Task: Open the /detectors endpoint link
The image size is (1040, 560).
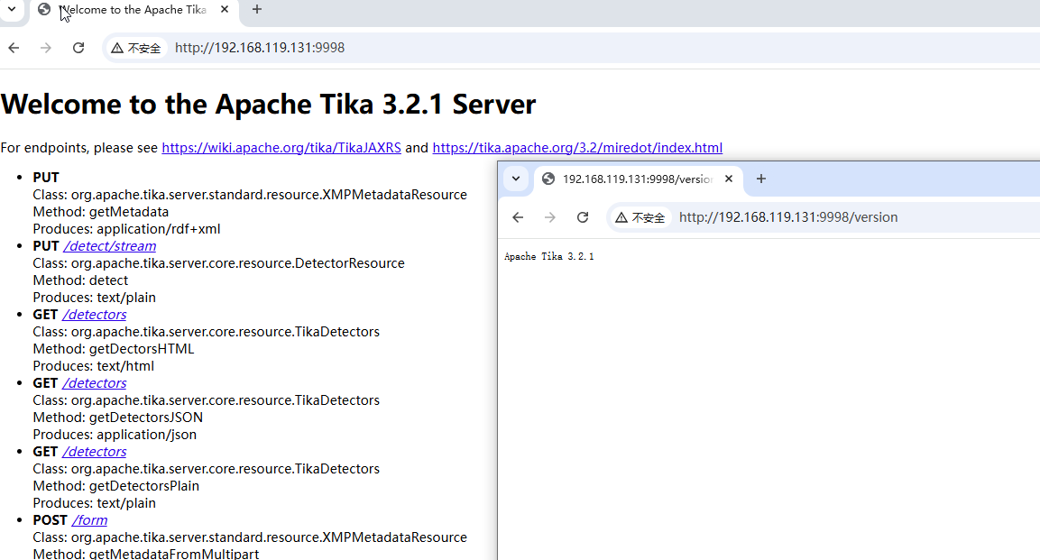Action: point(94,314)
